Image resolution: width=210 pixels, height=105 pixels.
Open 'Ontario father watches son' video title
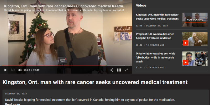point(155,57)
